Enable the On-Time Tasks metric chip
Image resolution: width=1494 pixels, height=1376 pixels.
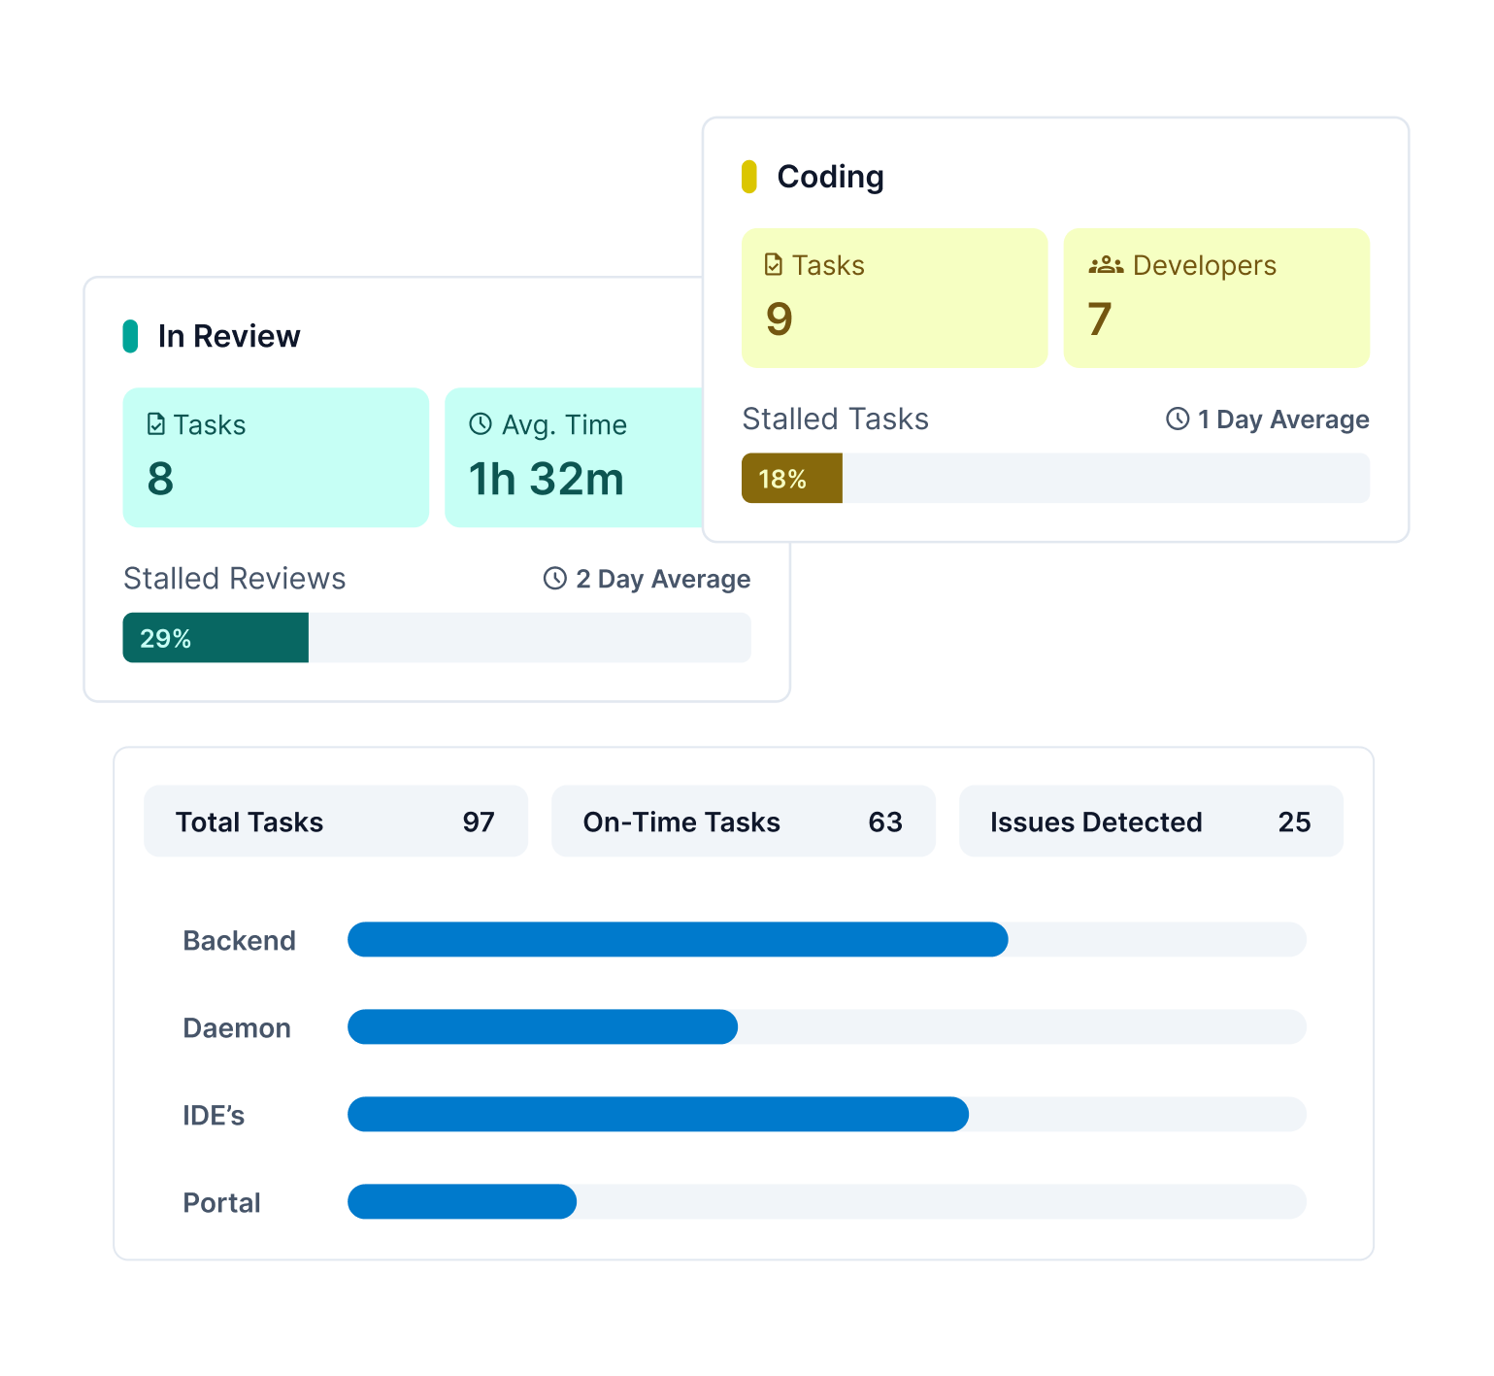pyautogui.click(x=743, y=821)
